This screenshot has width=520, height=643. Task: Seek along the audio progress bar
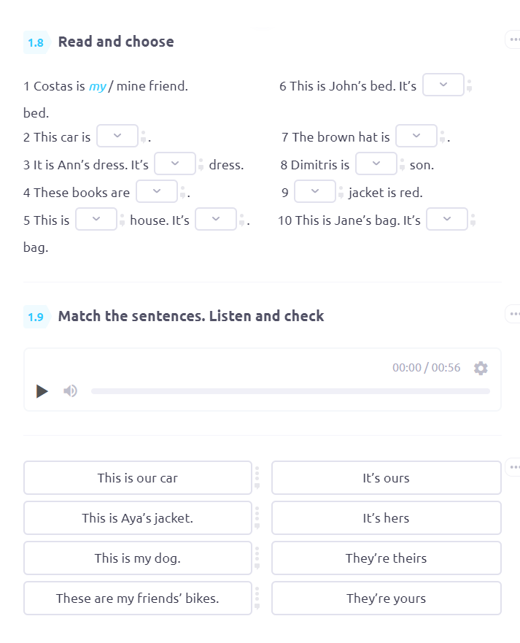click(290, 391)
